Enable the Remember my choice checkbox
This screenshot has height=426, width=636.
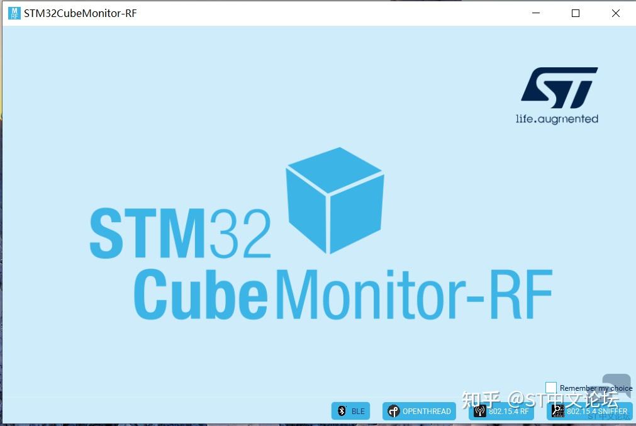[550, 387]
